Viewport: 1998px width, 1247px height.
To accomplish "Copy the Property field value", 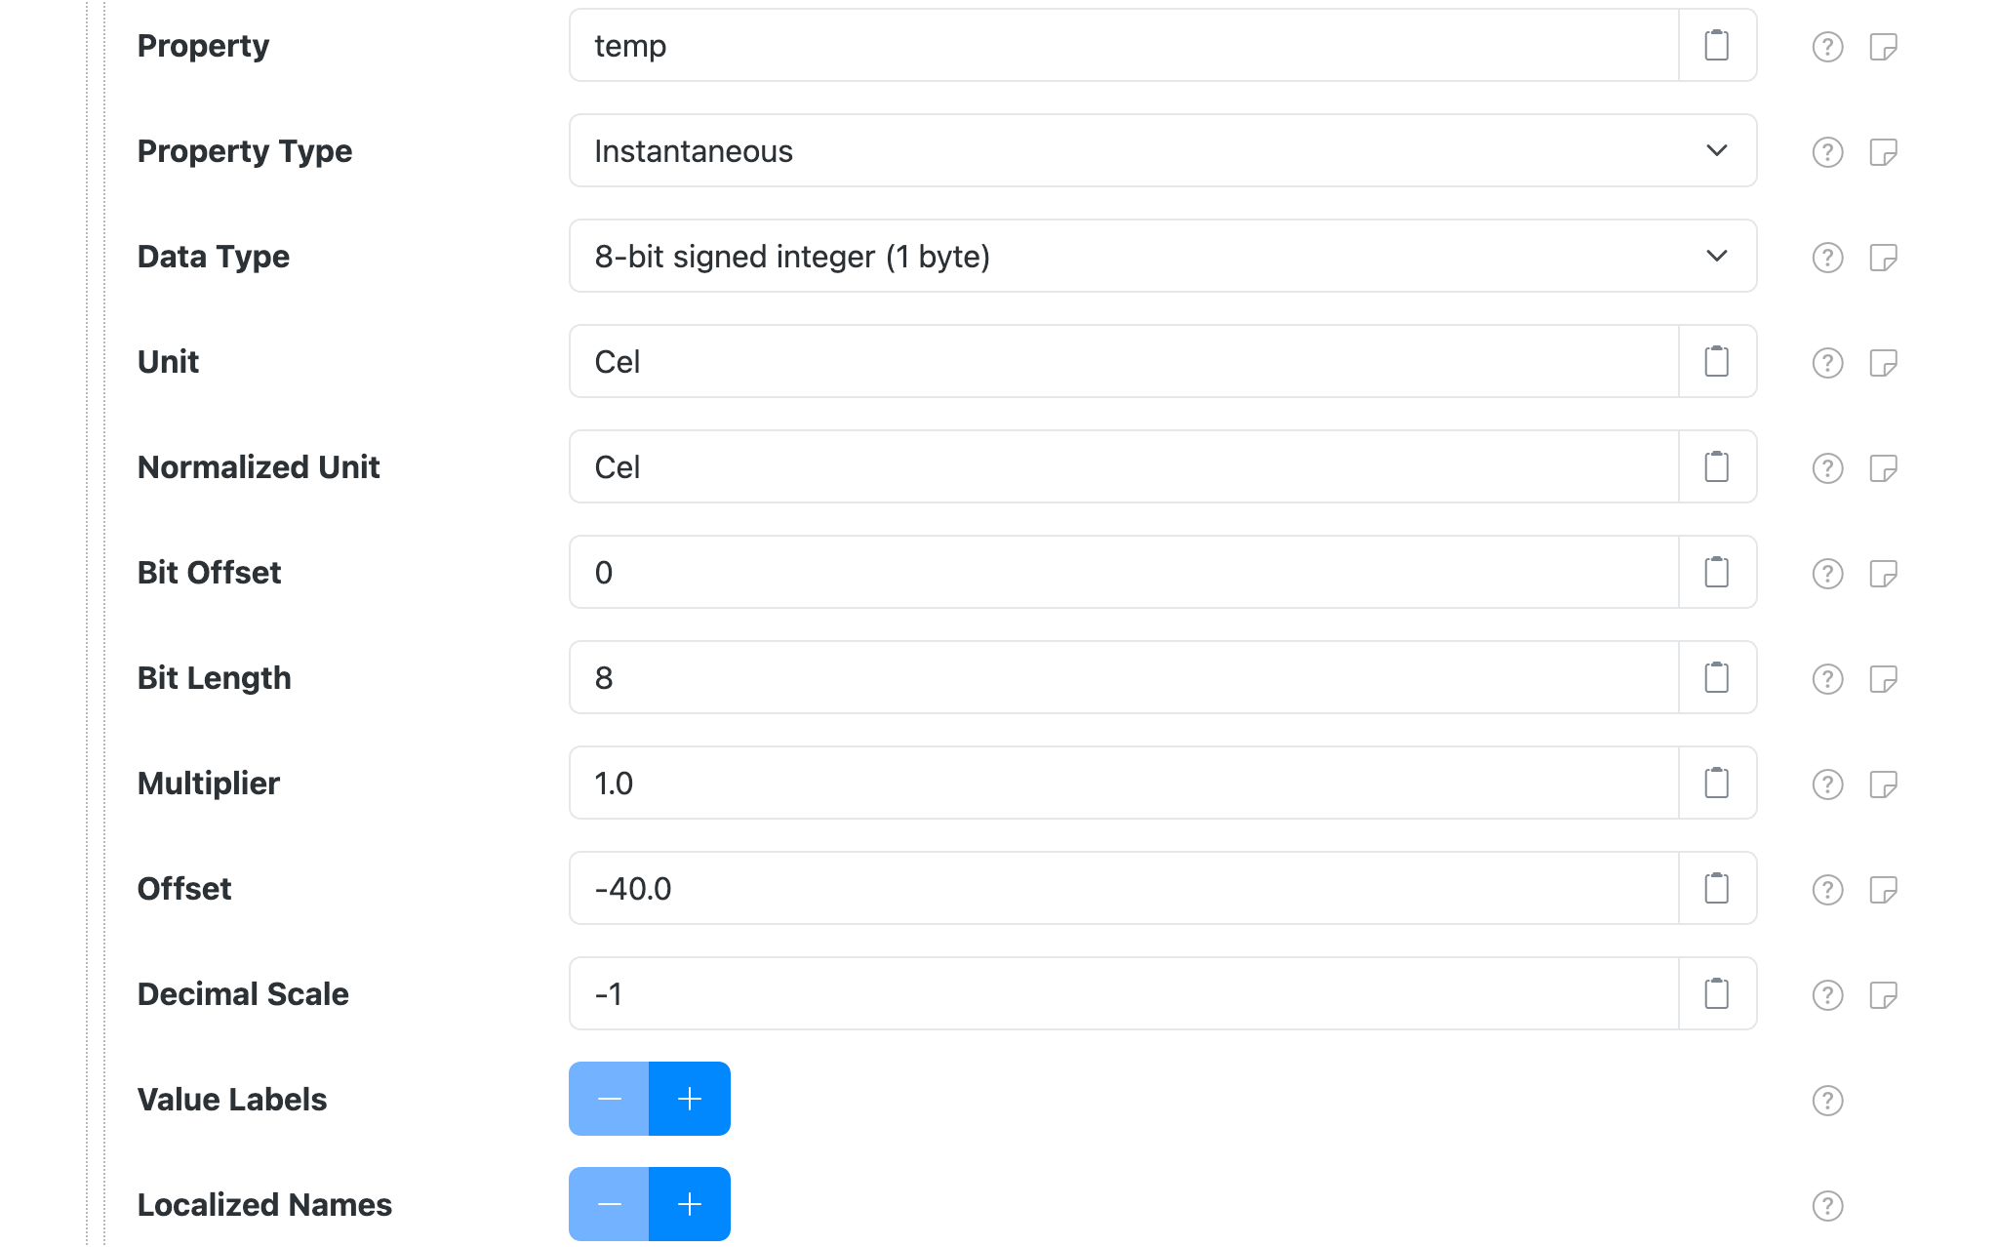I will [x=1716, y=45].
